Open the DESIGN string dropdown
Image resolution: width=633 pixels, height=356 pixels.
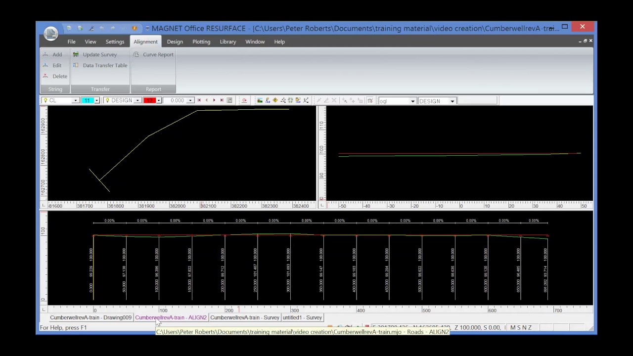click(x=137, y=100)
